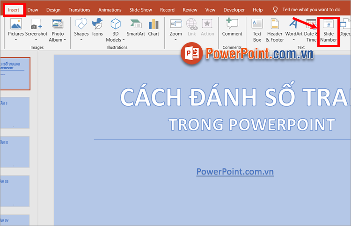Select the second slide thumbnail
Screen dimensions: 351x226
pyautogui.click(x=15, y=113)
